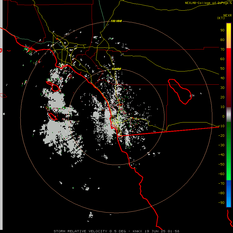Select the 80 value on velocity scale
This screenshot has width=233, height=233.
coord(222,40)
